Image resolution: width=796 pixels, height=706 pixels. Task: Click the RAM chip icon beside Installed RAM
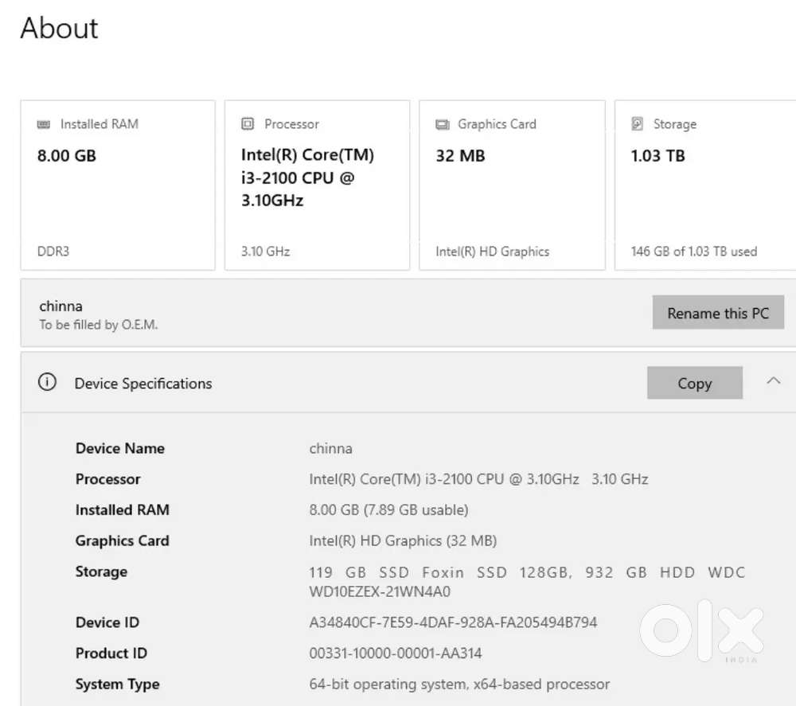point(44,125)
